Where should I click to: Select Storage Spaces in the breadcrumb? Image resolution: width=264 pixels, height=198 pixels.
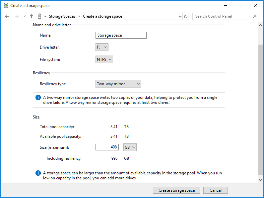click(x=62, y=16)
